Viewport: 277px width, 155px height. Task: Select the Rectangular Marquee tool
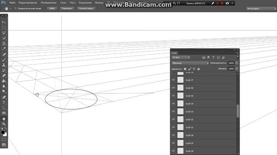[4, 28]
